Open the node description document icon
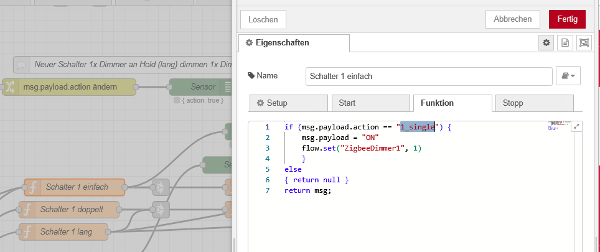Image resolution: width=600 pixels, height=252 pixels. point(565,43)
